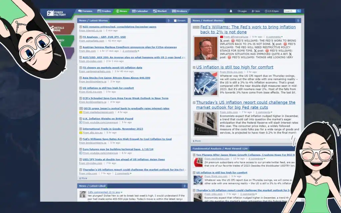Click the video icon beside youtube.com/cmegroup U.K. Inflation
Viewport: 341px width, 213px height.
click(x=81, y=122)
